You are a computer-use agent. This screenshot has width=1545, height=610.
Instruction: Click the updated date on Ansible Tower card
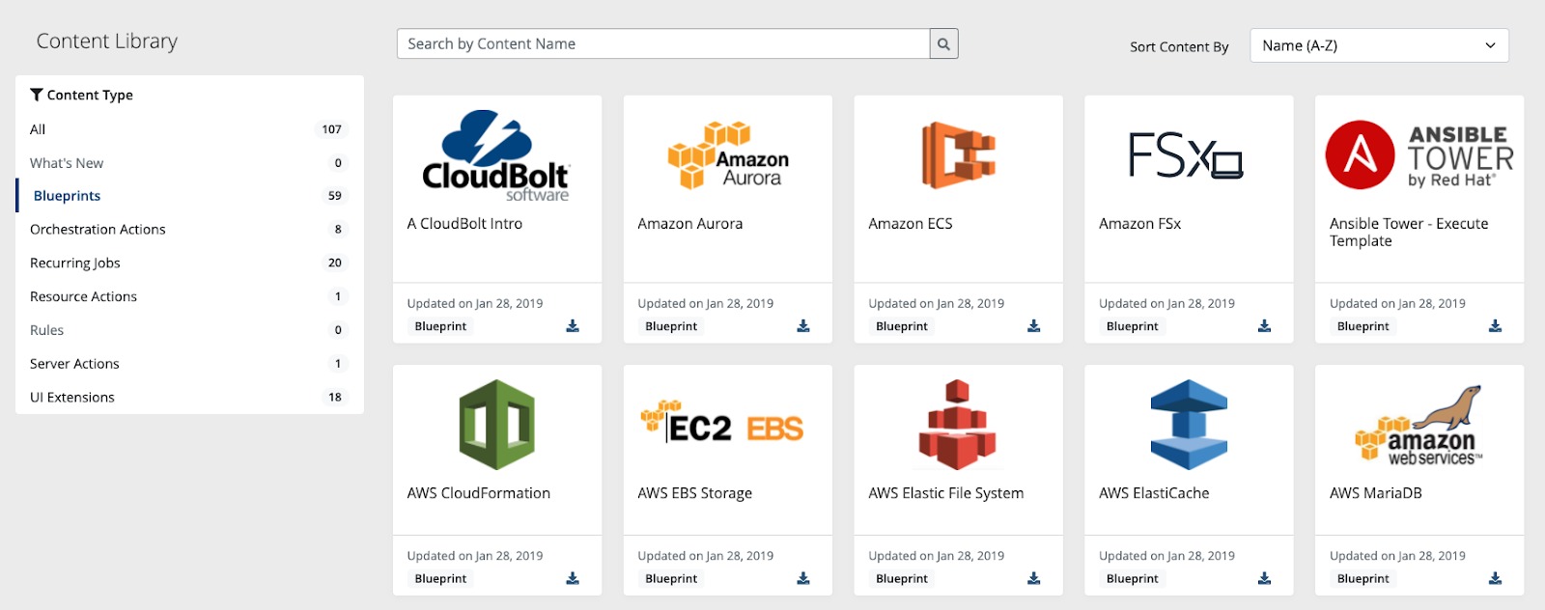1398,303
